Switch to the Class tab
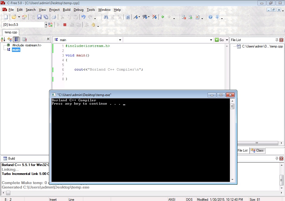Screen dimensions: 285x201 (x=257, y=150)
